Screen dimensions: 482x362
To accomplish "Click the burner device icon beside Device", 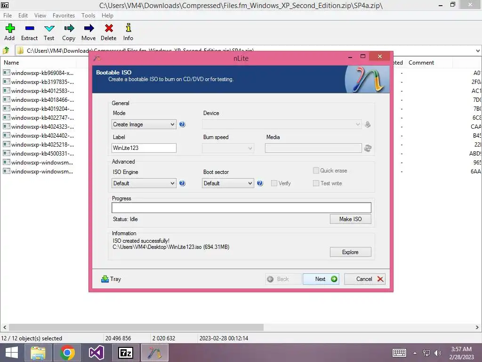I will 367,124.
